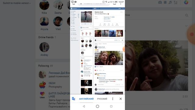Click the school link under birthday
Image resolution: width=195 pixels, height=110 pixels.
coord(107,19)
